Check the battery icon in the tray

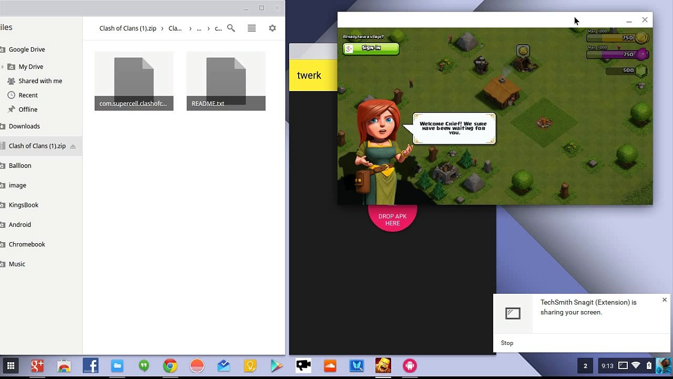[649, 365]
